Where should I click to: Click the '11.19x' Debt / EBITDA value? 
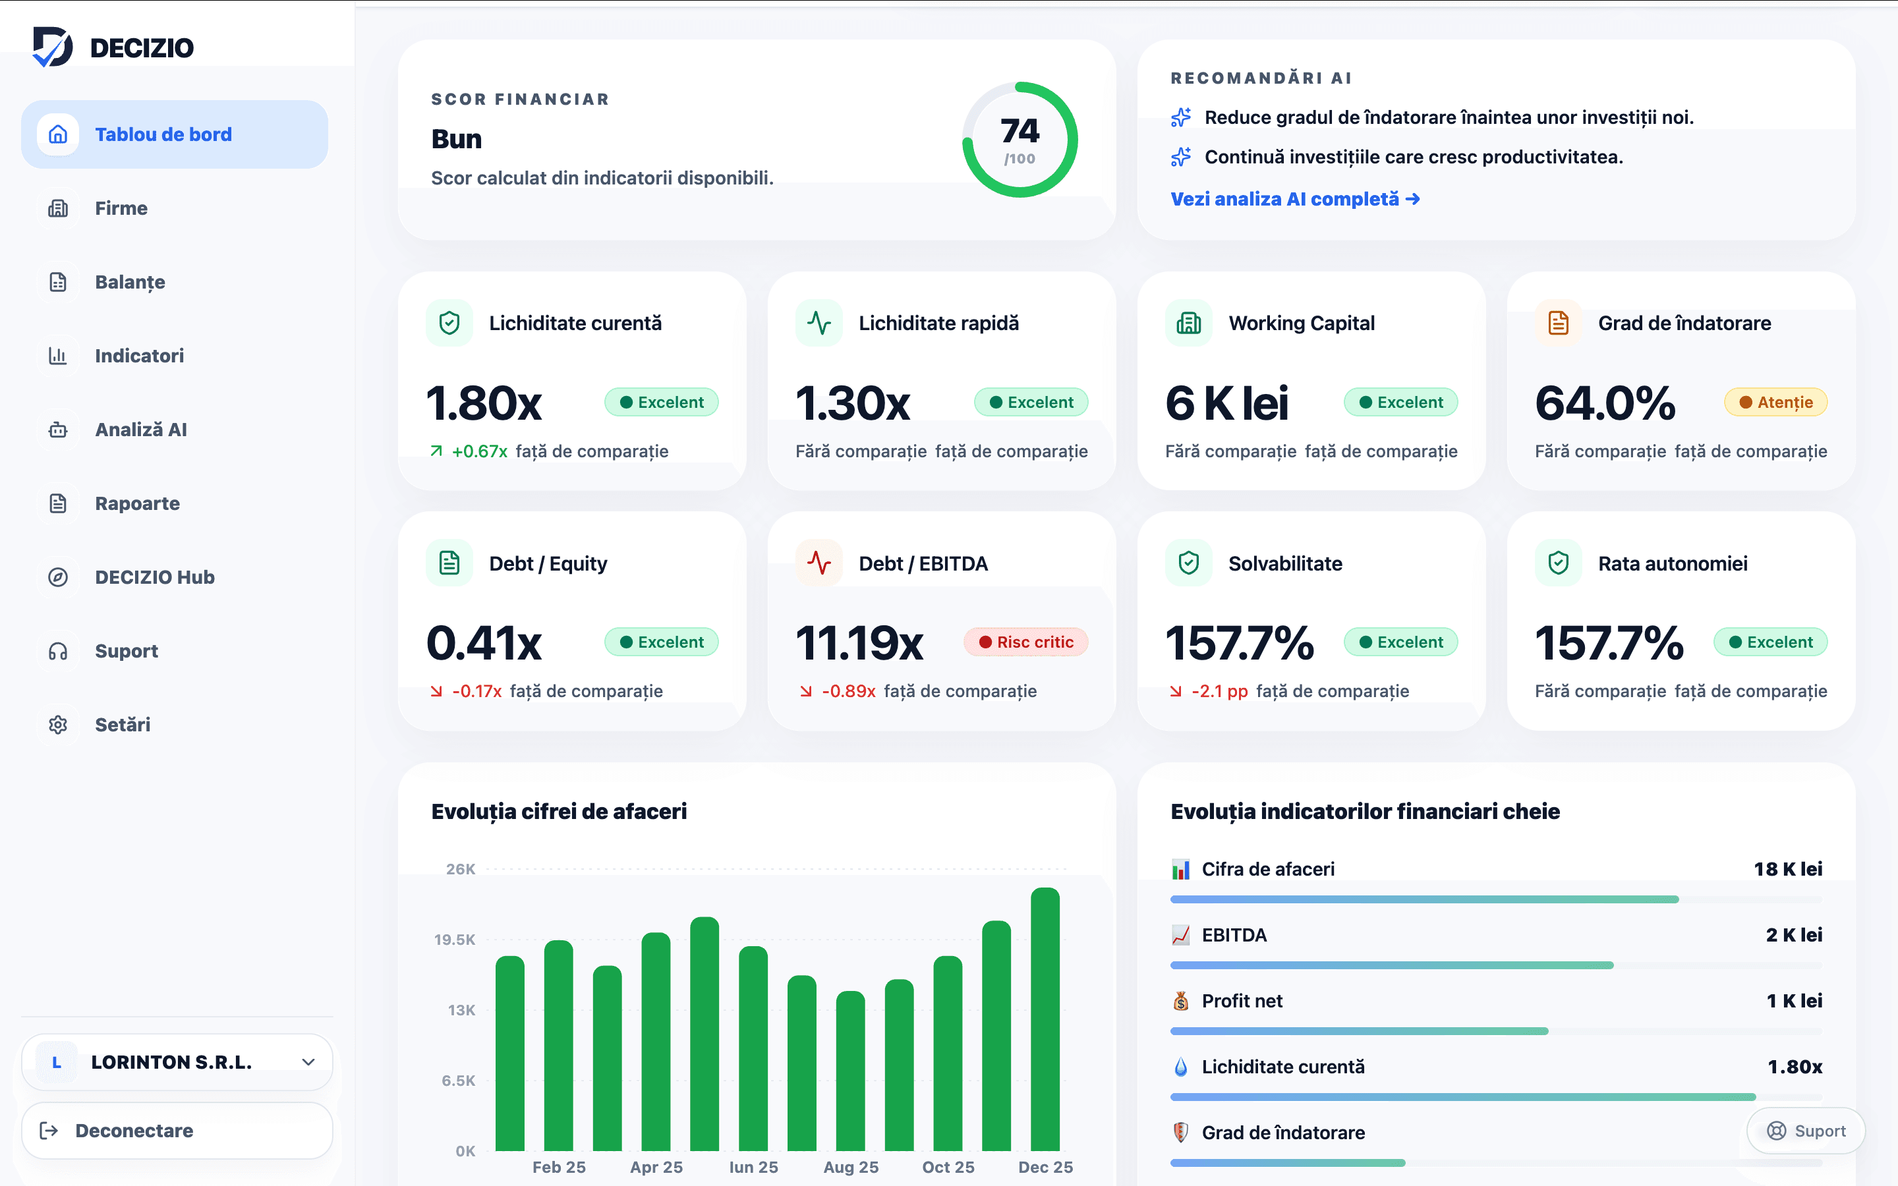point(859,643)
